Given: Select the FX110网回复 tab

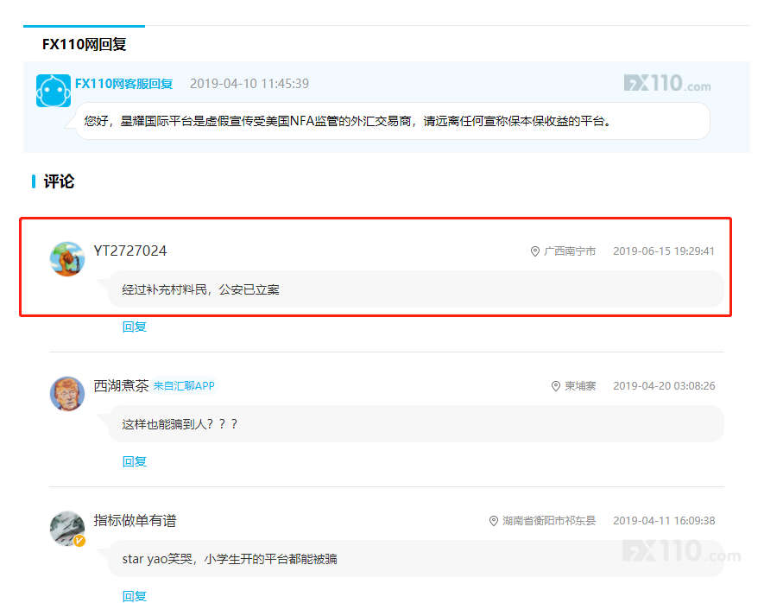Looking at the screenshot, I should click(85, 44).
